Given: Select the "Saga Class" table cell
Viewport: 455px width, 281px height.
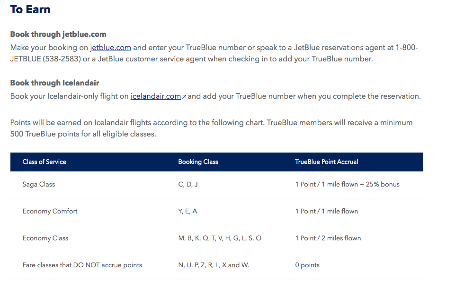Looking at the screenshot, I should [x=39, y=184].
